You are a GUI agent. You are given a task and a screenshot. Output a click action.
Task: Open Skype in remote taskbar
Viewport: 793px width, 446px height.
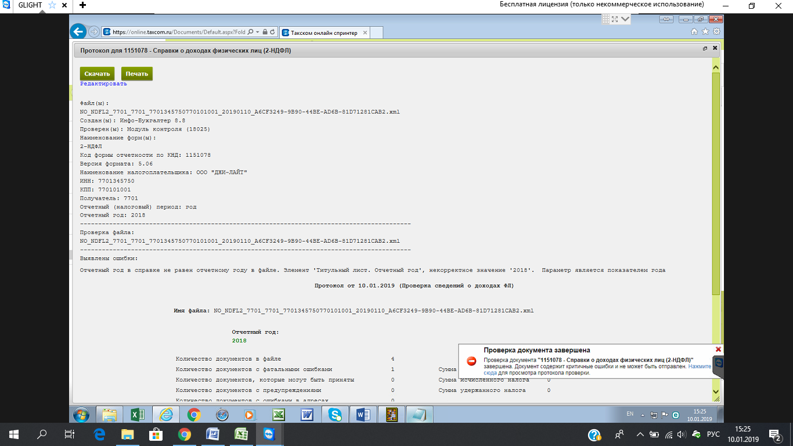(x=335, y=415)
